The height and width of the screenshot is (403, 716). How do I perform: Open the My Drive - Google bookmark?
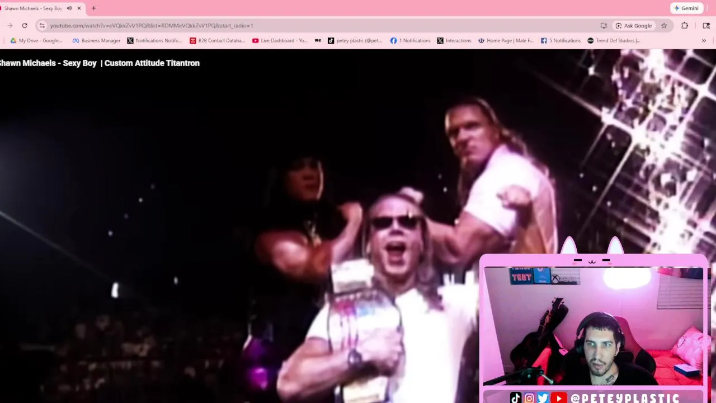tap(36, 41)
